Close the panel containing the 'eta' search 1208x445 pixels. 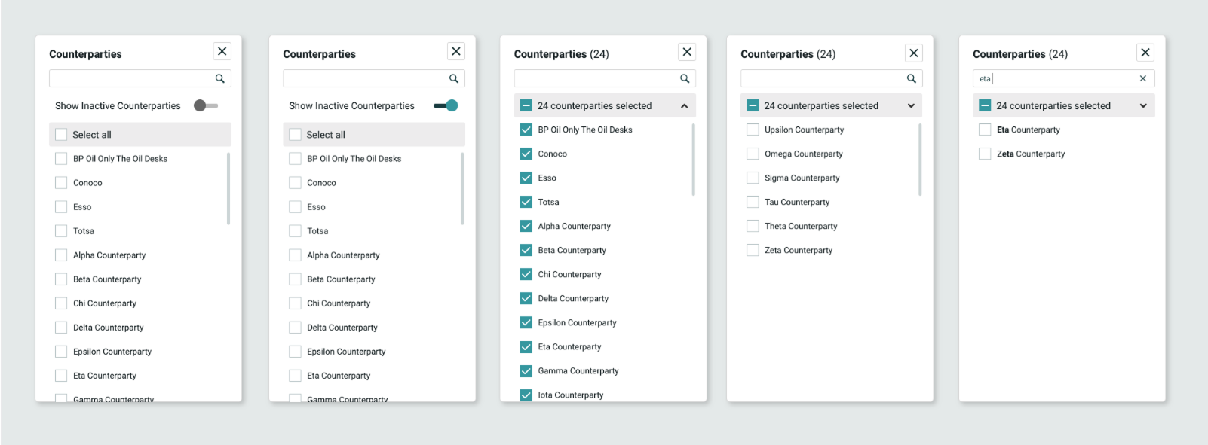tap(1145, 53)
